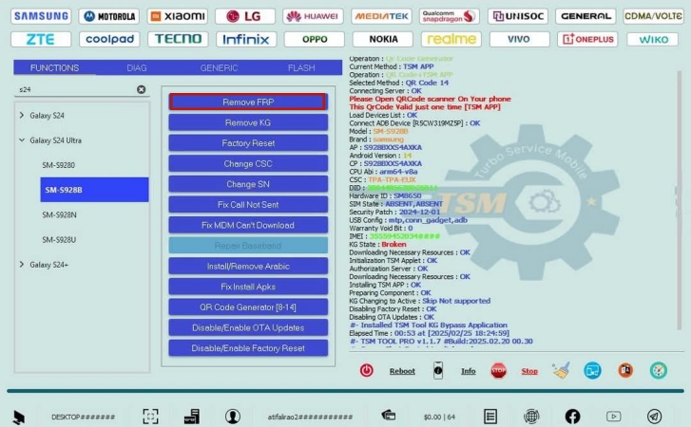Screen dimensions: 691x427
Task: Clear the log with broom icon
Action: [x=561, y=371]
